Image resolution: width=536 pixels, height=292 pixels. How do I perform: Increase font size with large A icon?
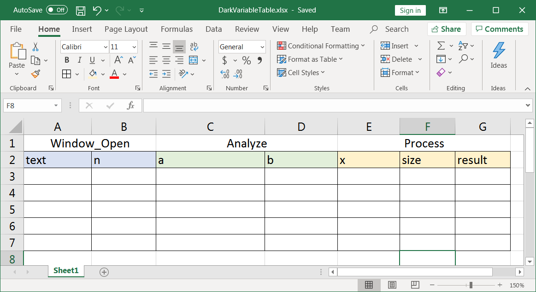point(118,60)
